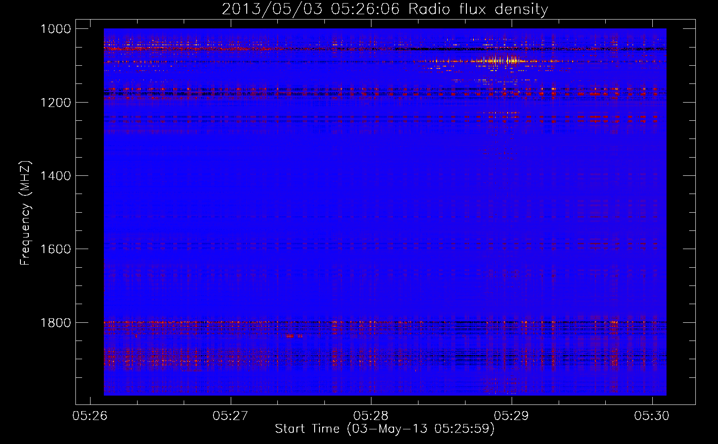
Task: Pick the 05:28 time tick label
Action: click(371, 416)
